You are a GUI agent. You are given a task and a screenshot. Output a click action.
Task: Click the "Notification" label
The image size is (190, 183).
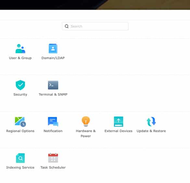pyautogui.click(x=53, y=131)
